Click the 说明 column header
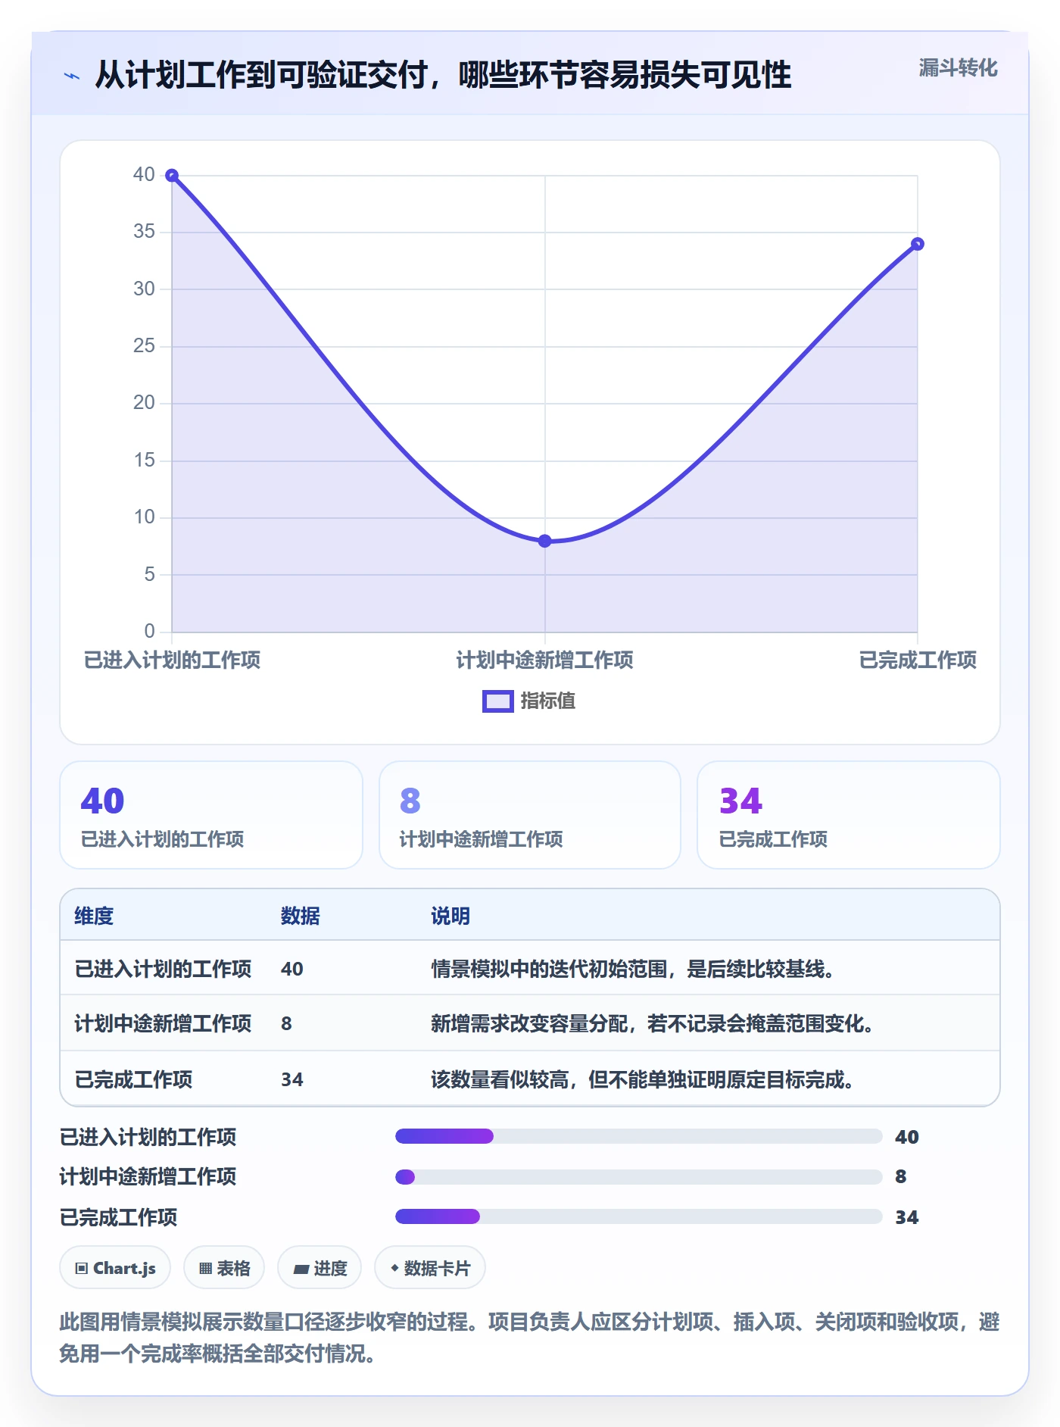The image size is (1060, 1427). click(x=450, y=916)
